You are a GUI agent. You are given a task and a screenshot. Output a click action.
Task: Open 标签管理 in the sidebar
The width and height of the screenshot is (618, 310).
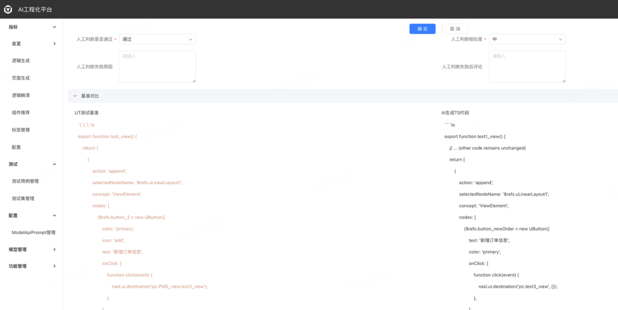(x=21, y=130)
